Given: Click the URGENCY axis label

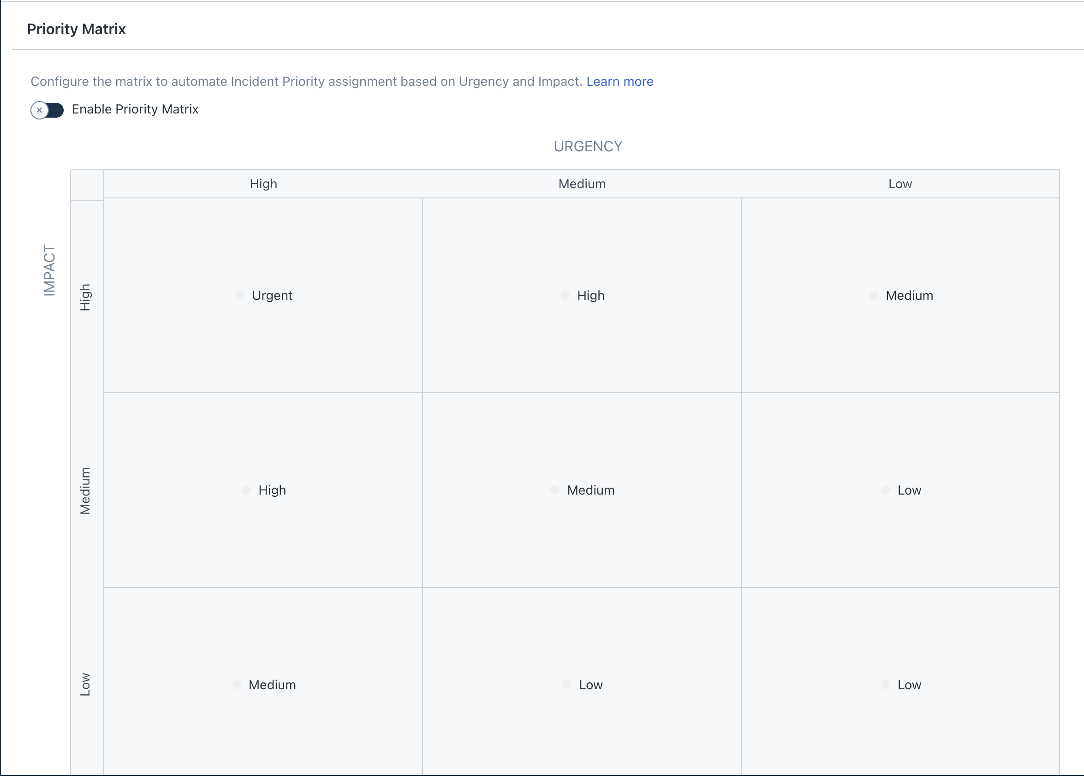Looking at the screenshot, I should coord(588,146).
